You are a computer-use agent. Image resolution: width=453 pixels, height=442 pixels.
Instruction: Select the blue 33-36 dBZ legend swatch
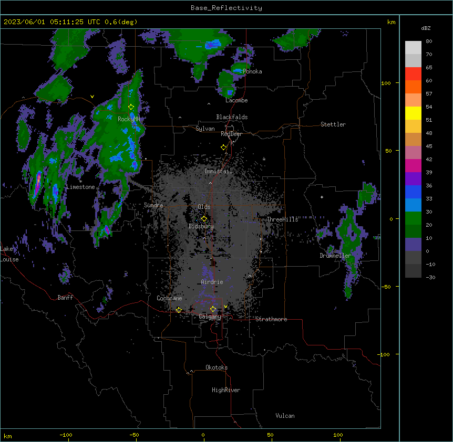tap(413, 192)
